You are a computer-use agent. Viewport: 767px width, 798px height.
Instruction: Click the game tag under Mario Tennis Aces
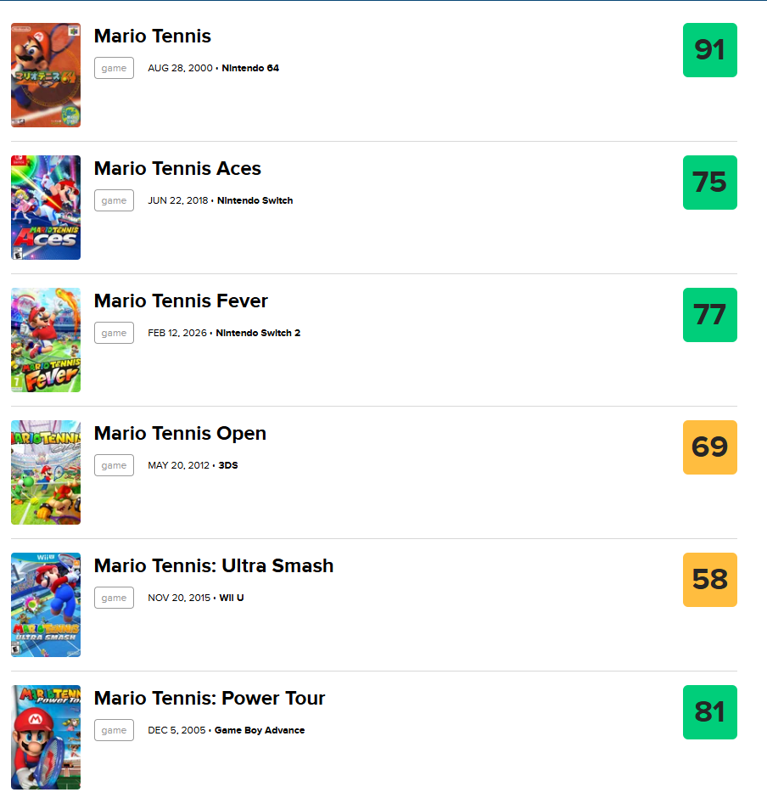pos(114,200)
